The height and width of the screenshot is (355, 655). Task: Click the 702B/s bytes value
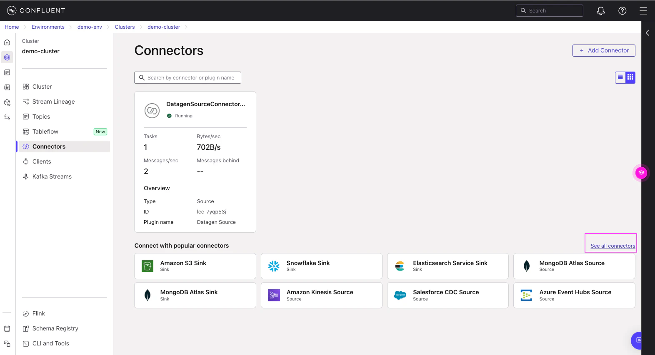pyautogui.click(x=209, y=147)
